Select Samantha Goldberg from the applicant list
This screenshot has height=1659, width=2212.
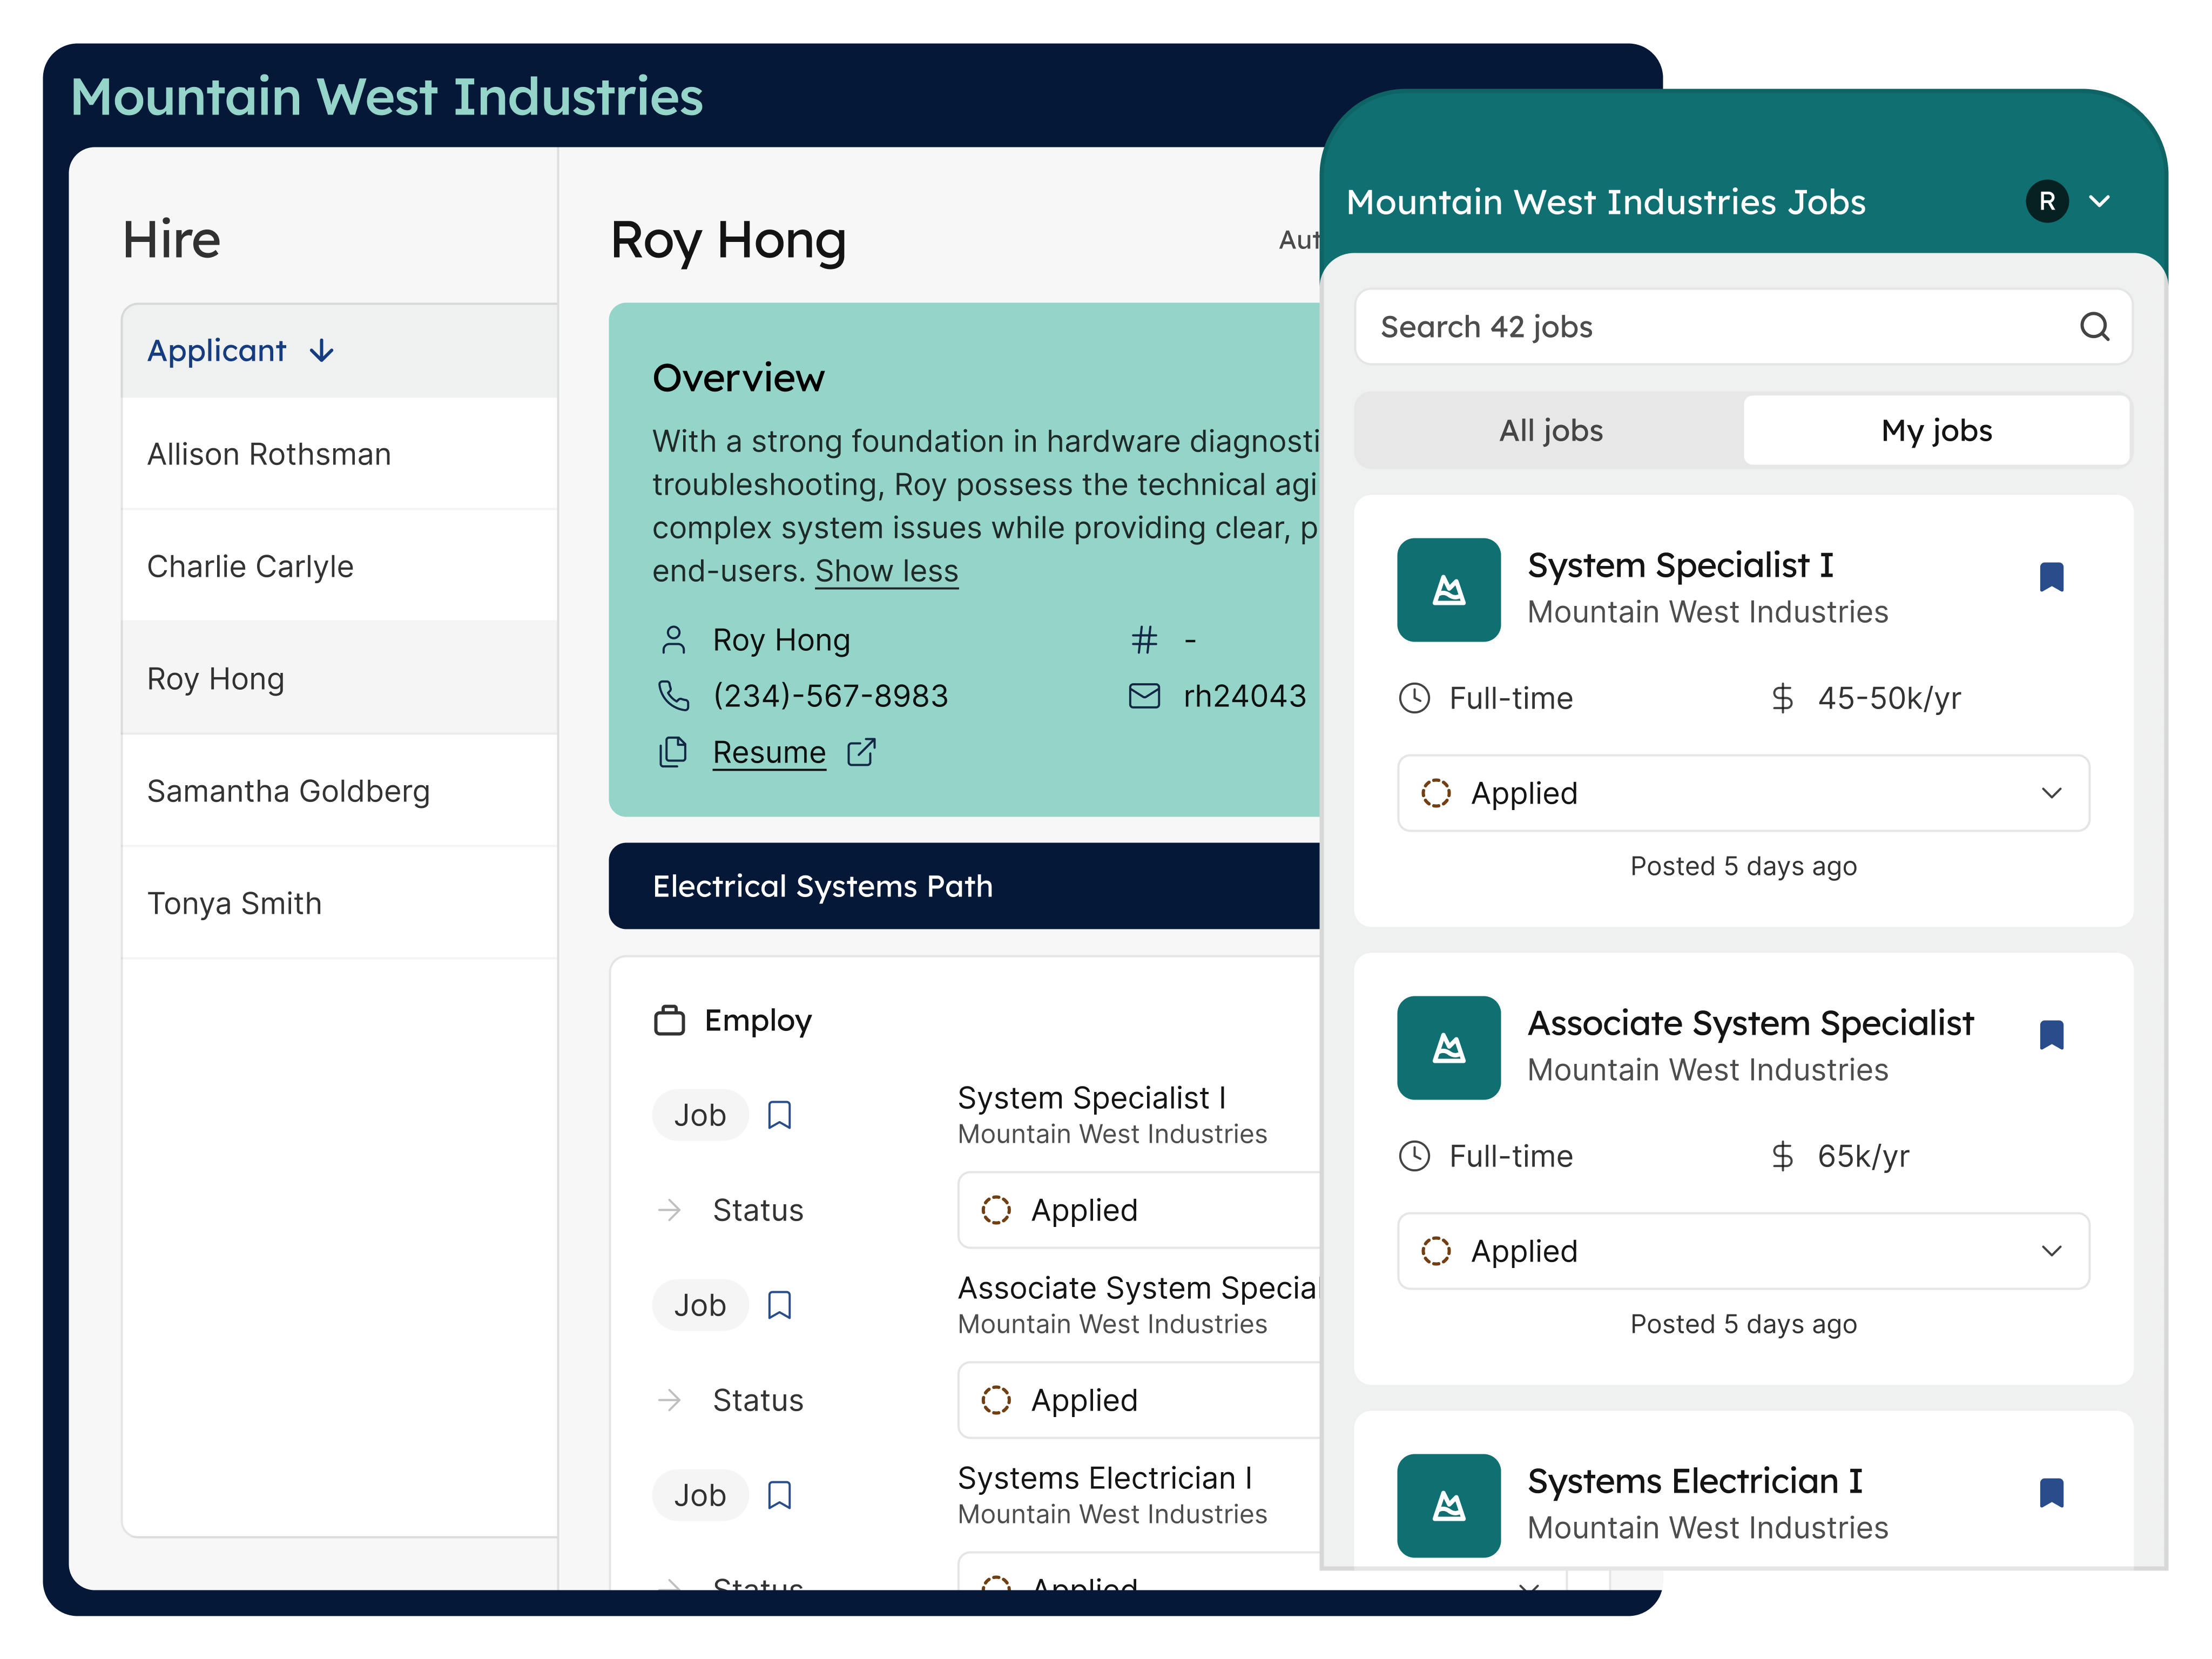(288, 790)
